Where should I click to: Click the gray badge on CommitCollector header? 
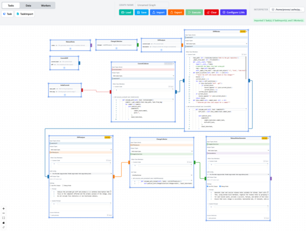168,64
